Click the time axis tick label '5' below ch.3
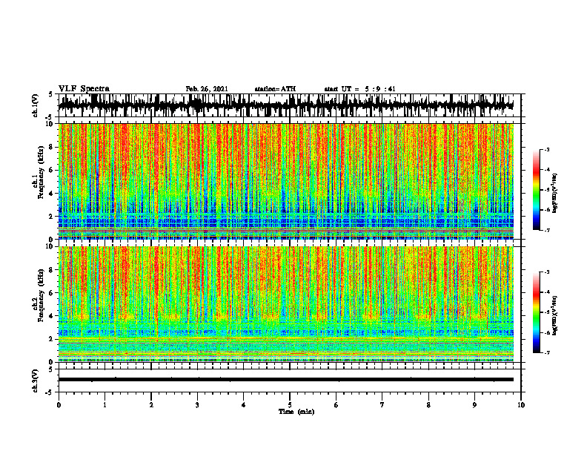The height and width of the screenshot is (454, 587). pyautogui.click(x=290, y=405)
